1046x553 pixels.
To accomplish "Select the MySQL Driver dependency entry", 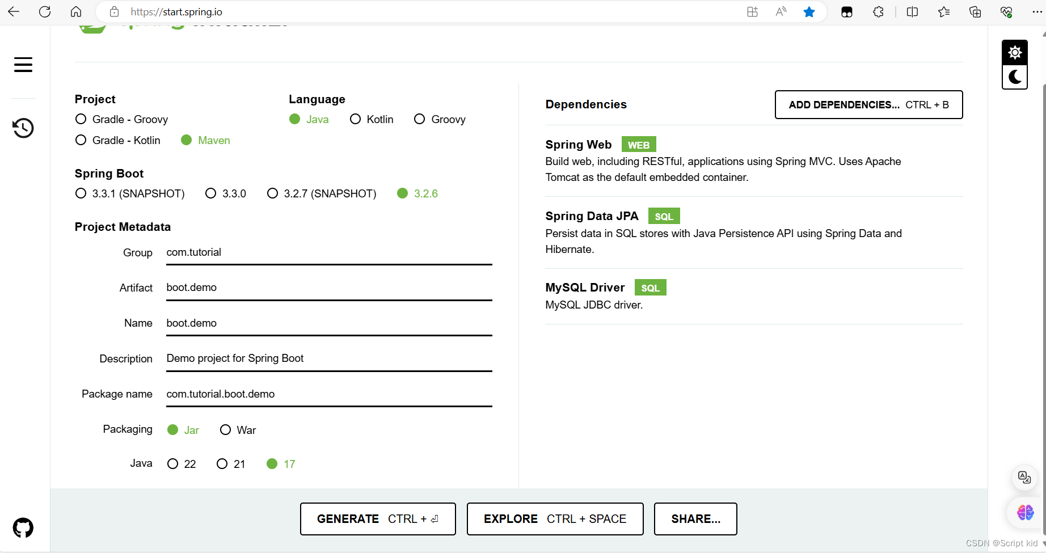I will (x=754, y=296).
